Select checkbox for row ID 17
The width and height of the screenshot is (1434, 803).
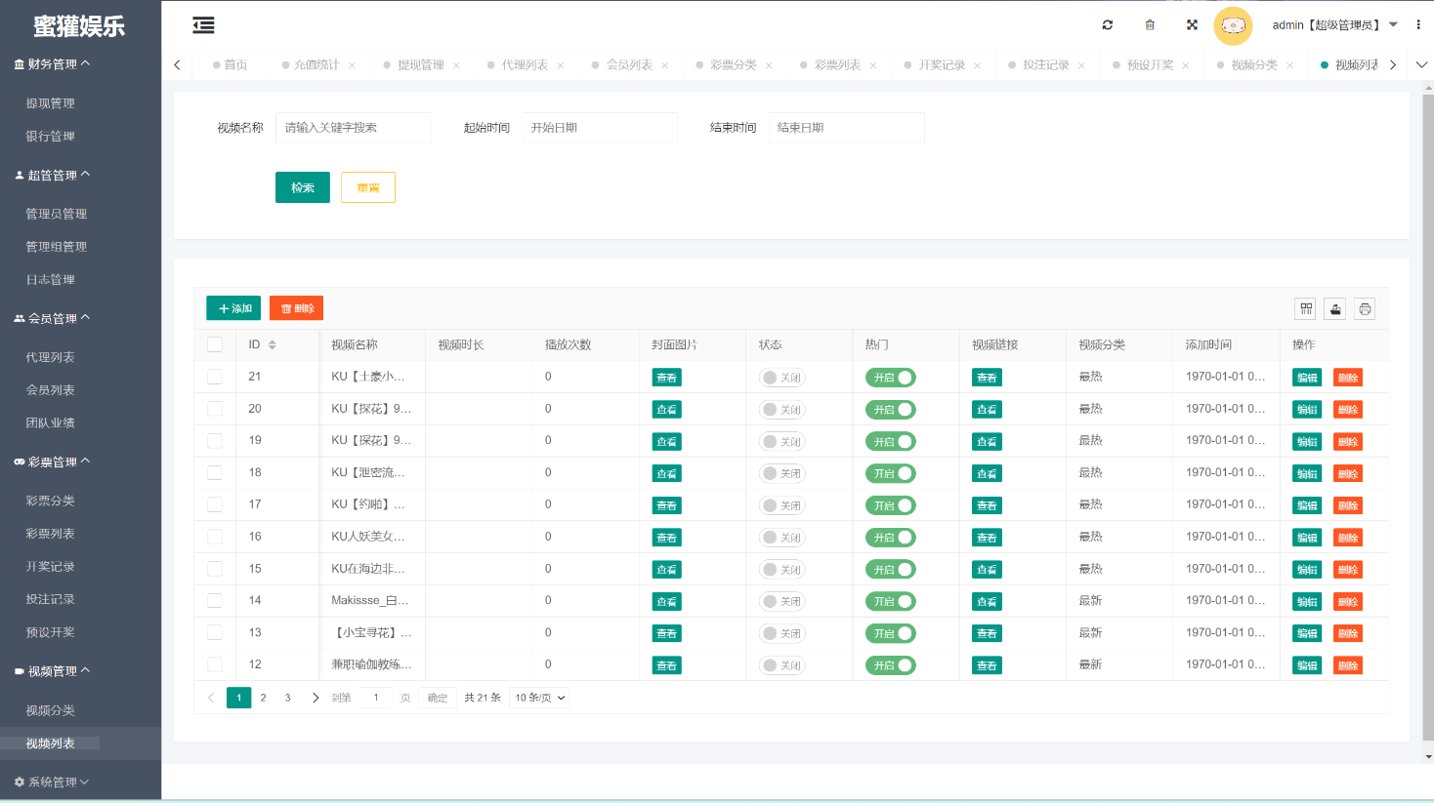click(215, 504)
